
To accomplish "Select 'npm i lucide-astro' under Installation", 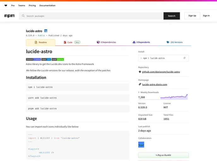I will pos(40,87).
